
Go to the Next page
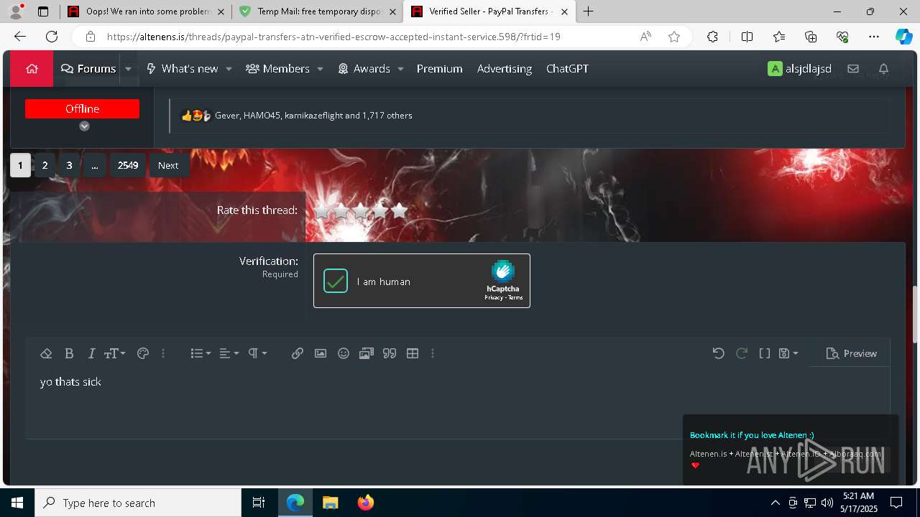[168, 165]
